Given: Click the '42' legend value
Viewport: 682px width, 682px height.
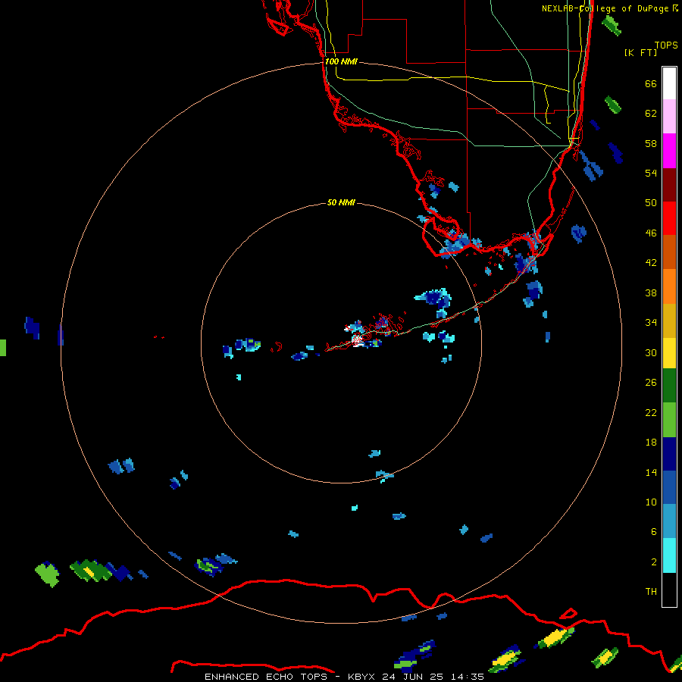Looking at the screenshot, I should (x=651, y=263).
